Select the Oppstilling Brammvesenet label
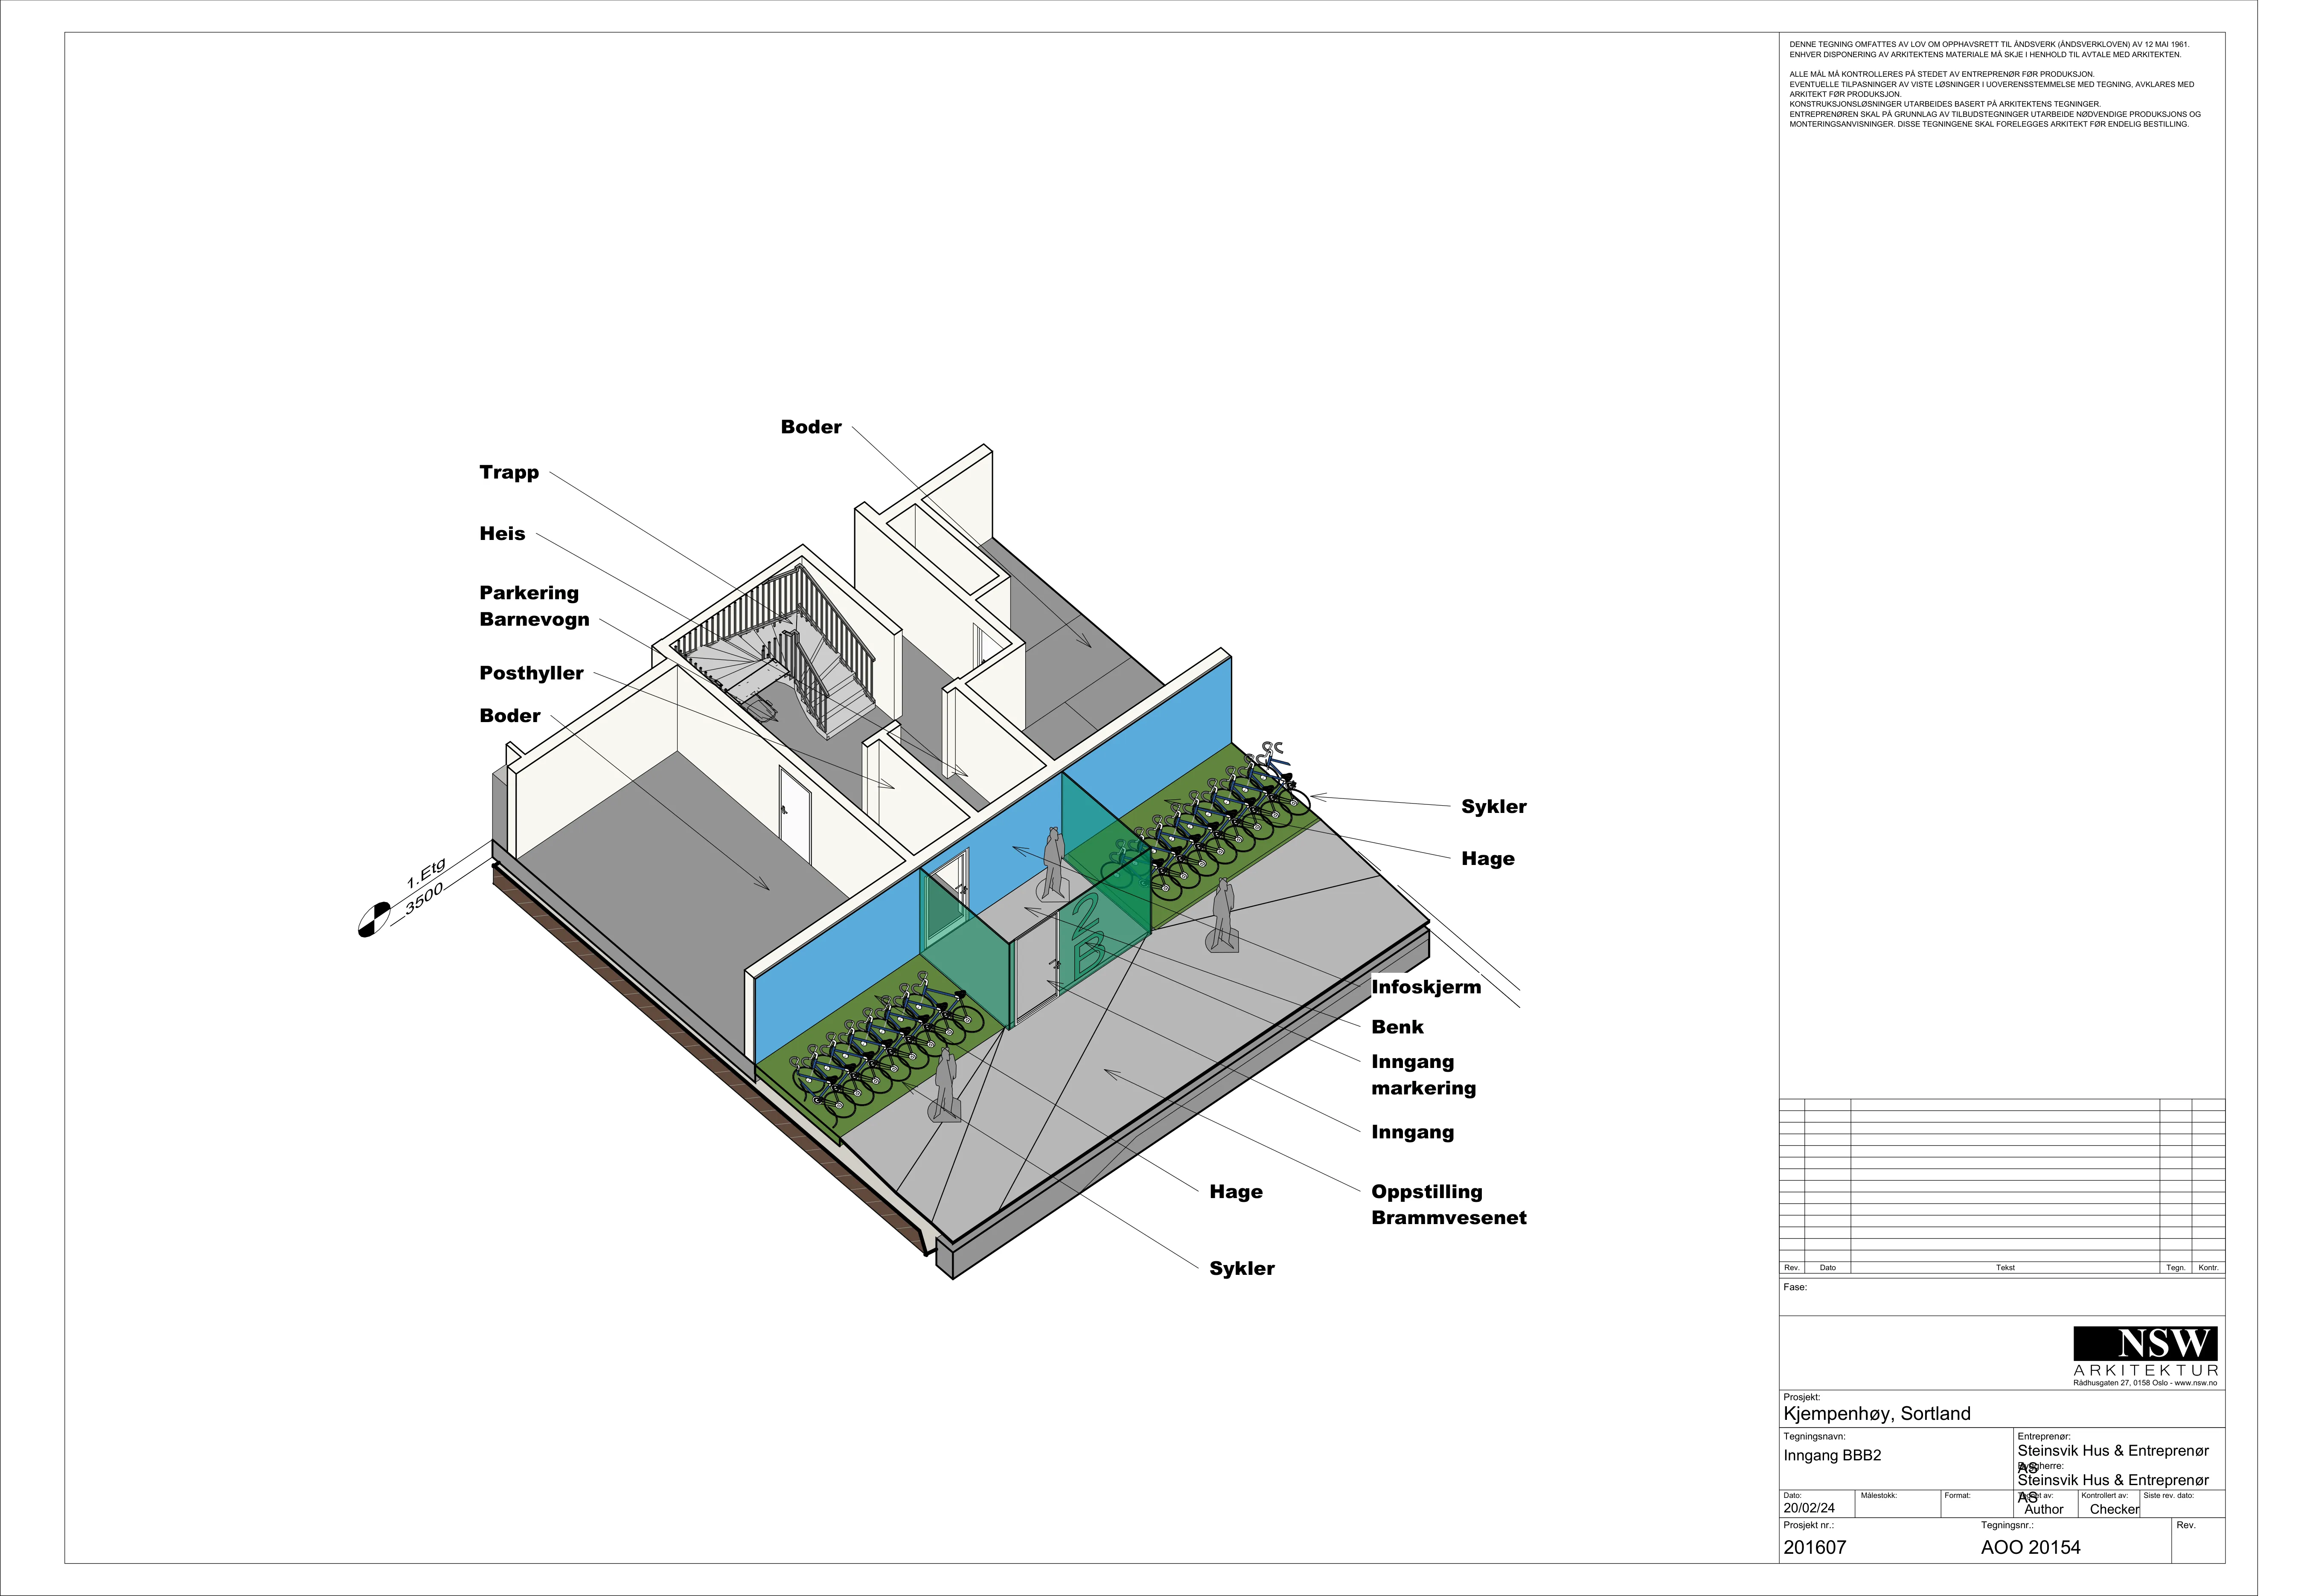 pyautogui.click(x=1449, y=1204)
